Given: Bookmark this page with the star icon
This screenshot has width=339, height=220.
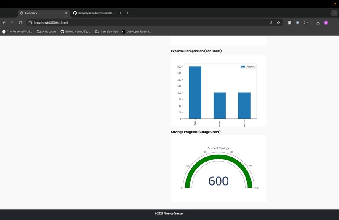Looking at the screenshot, I should click(x=278, y=23).
